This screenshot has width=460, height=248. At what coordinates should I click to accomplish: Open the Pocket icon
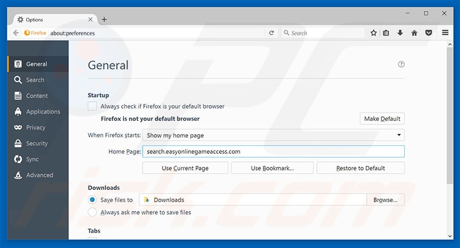click(x=429, y=33)
